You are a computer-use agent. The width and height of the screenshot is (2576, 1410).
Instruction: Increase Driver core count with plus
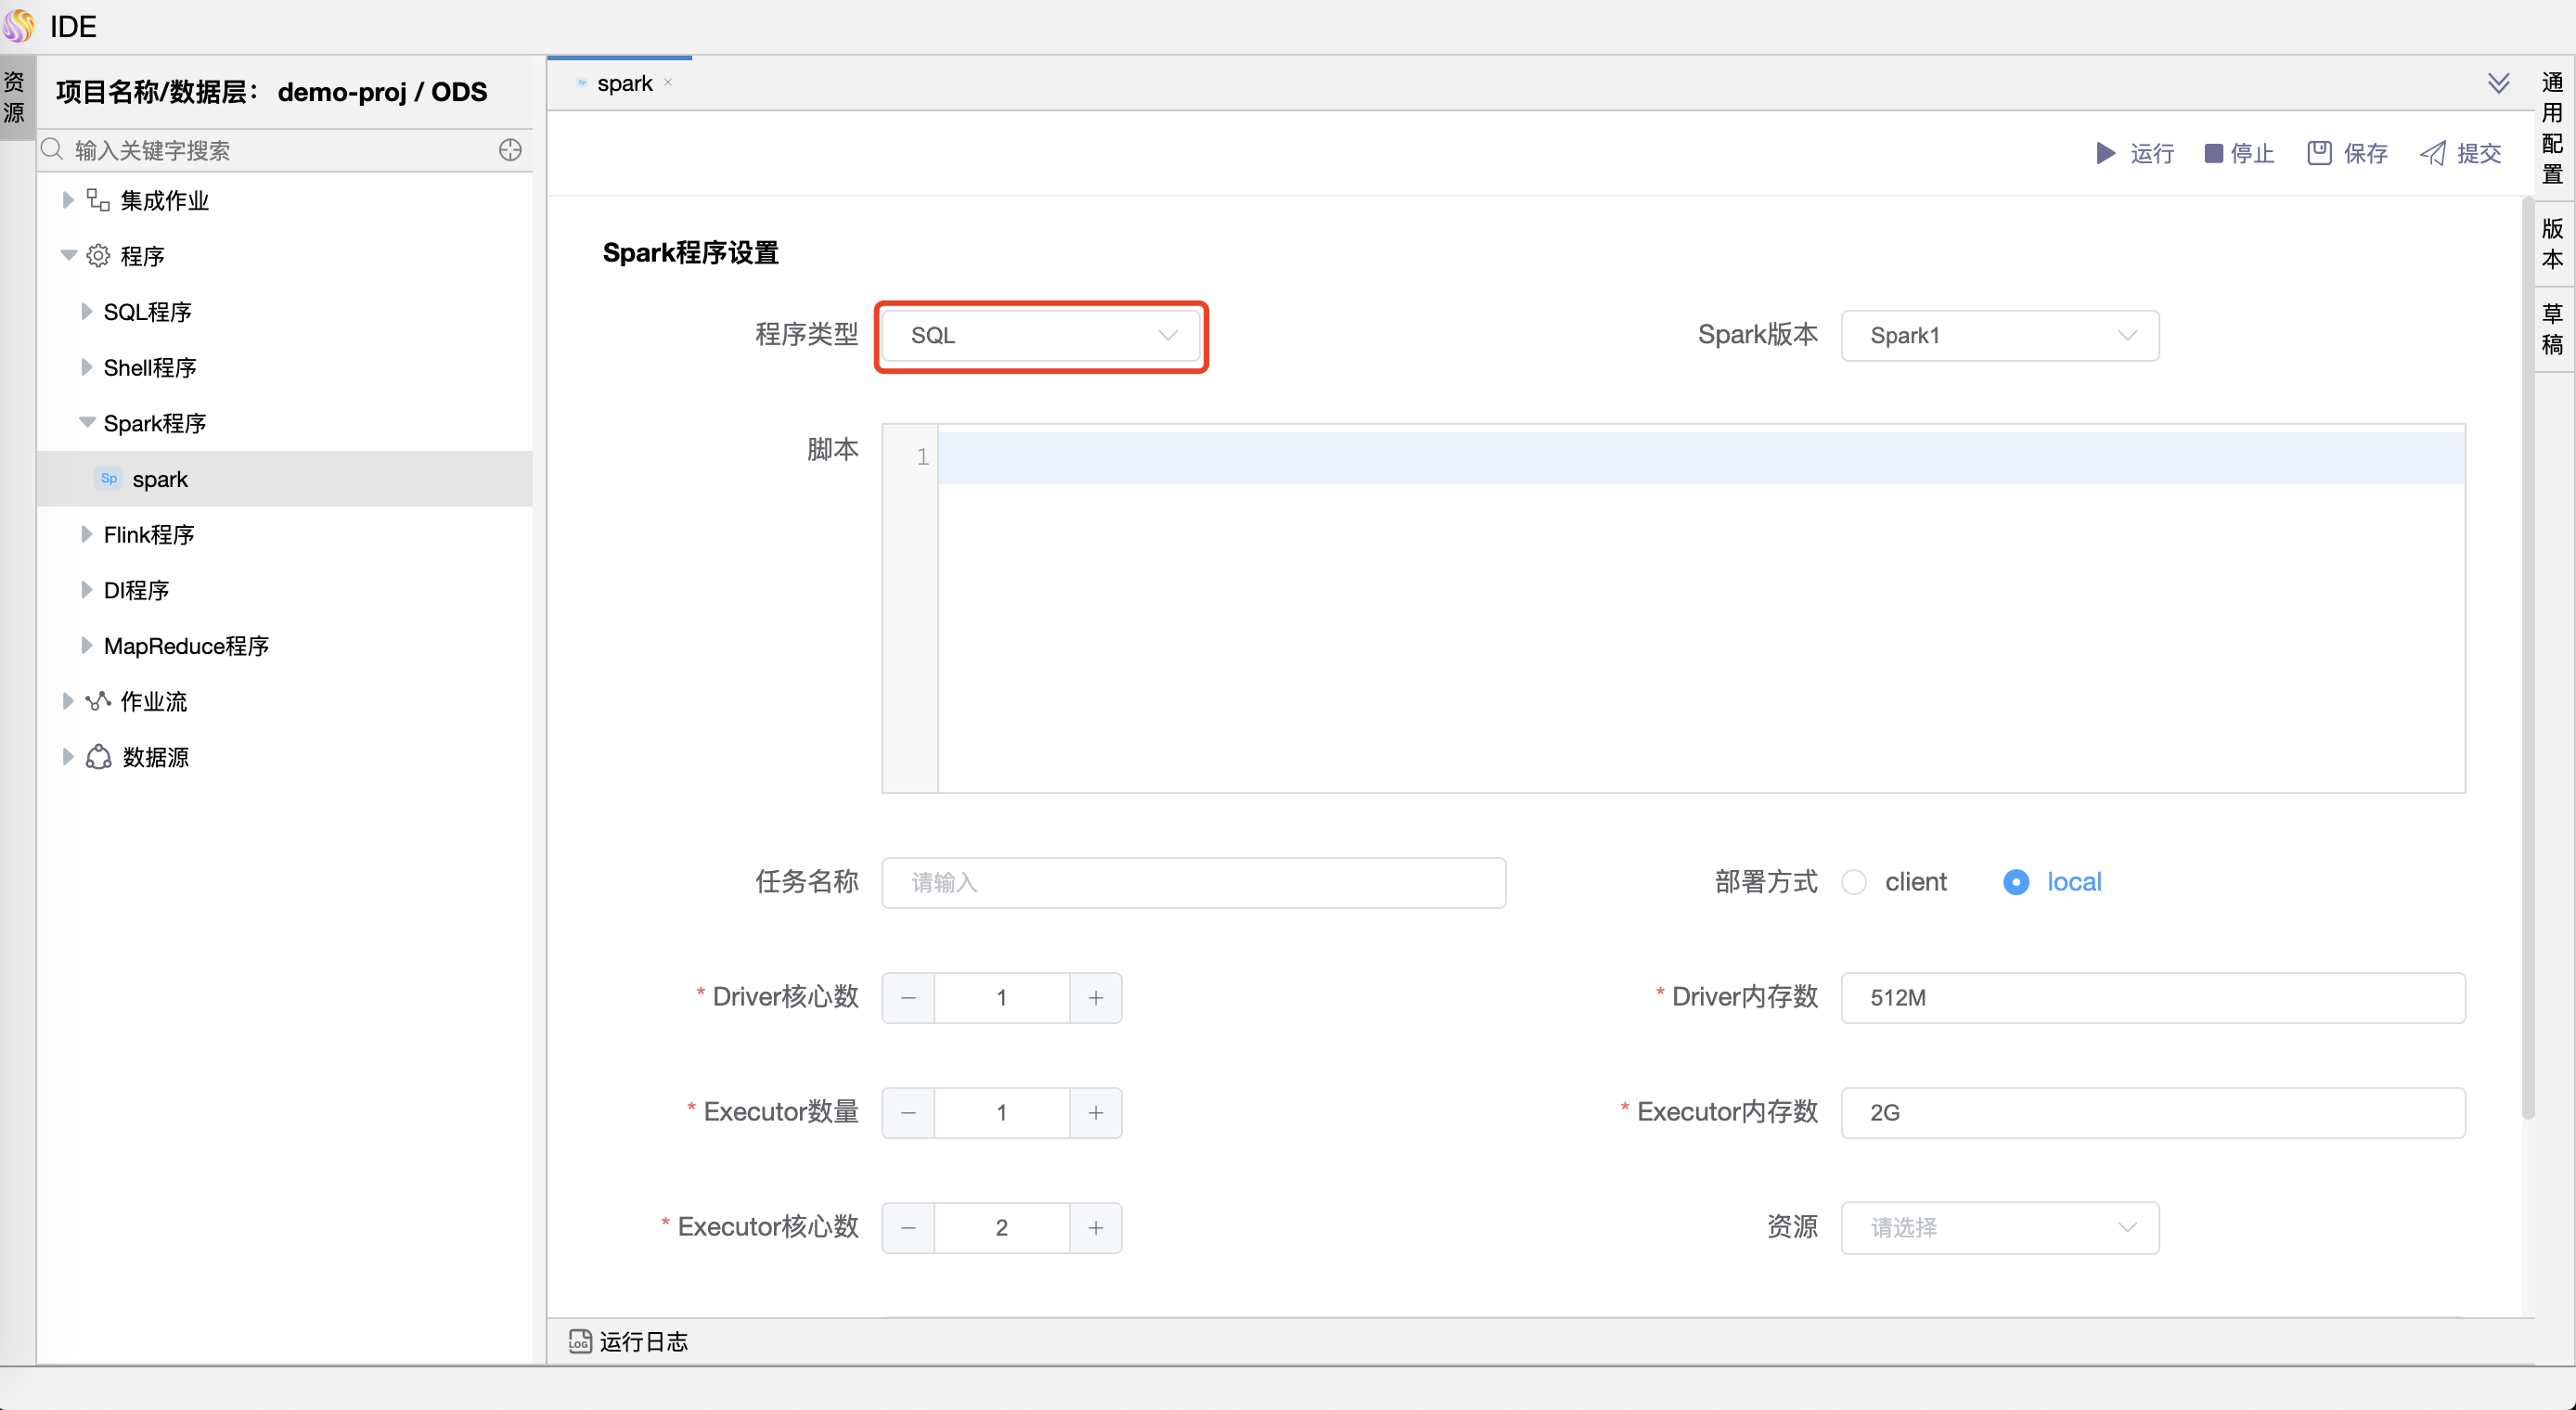point(1096,998)
